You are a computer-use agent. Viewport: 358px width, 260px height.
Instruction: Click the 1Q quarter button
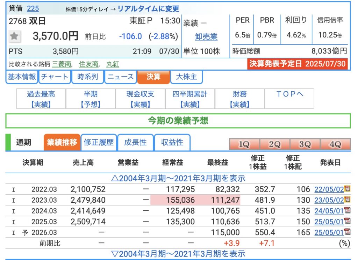[244, 144]
